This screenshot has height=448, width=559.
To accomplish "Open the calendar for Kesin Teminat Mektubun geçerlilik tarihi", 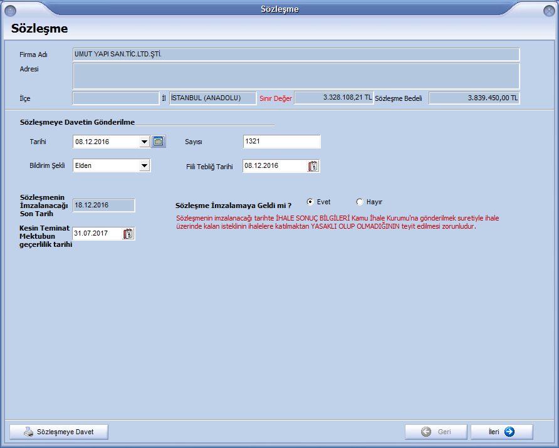I will 128,234.
